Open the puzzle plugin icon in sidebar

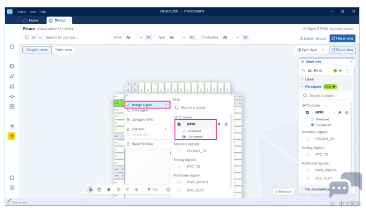(12, 178)
